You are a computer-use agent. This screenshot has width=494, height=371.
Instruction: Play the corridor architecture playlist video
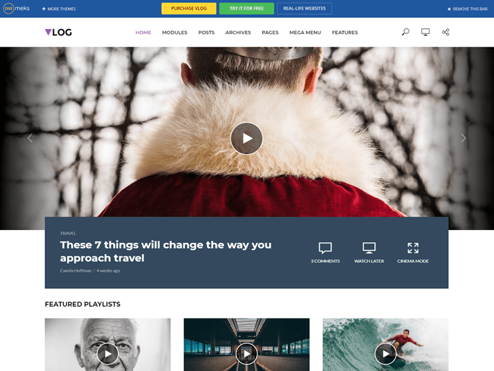point(246,354)
